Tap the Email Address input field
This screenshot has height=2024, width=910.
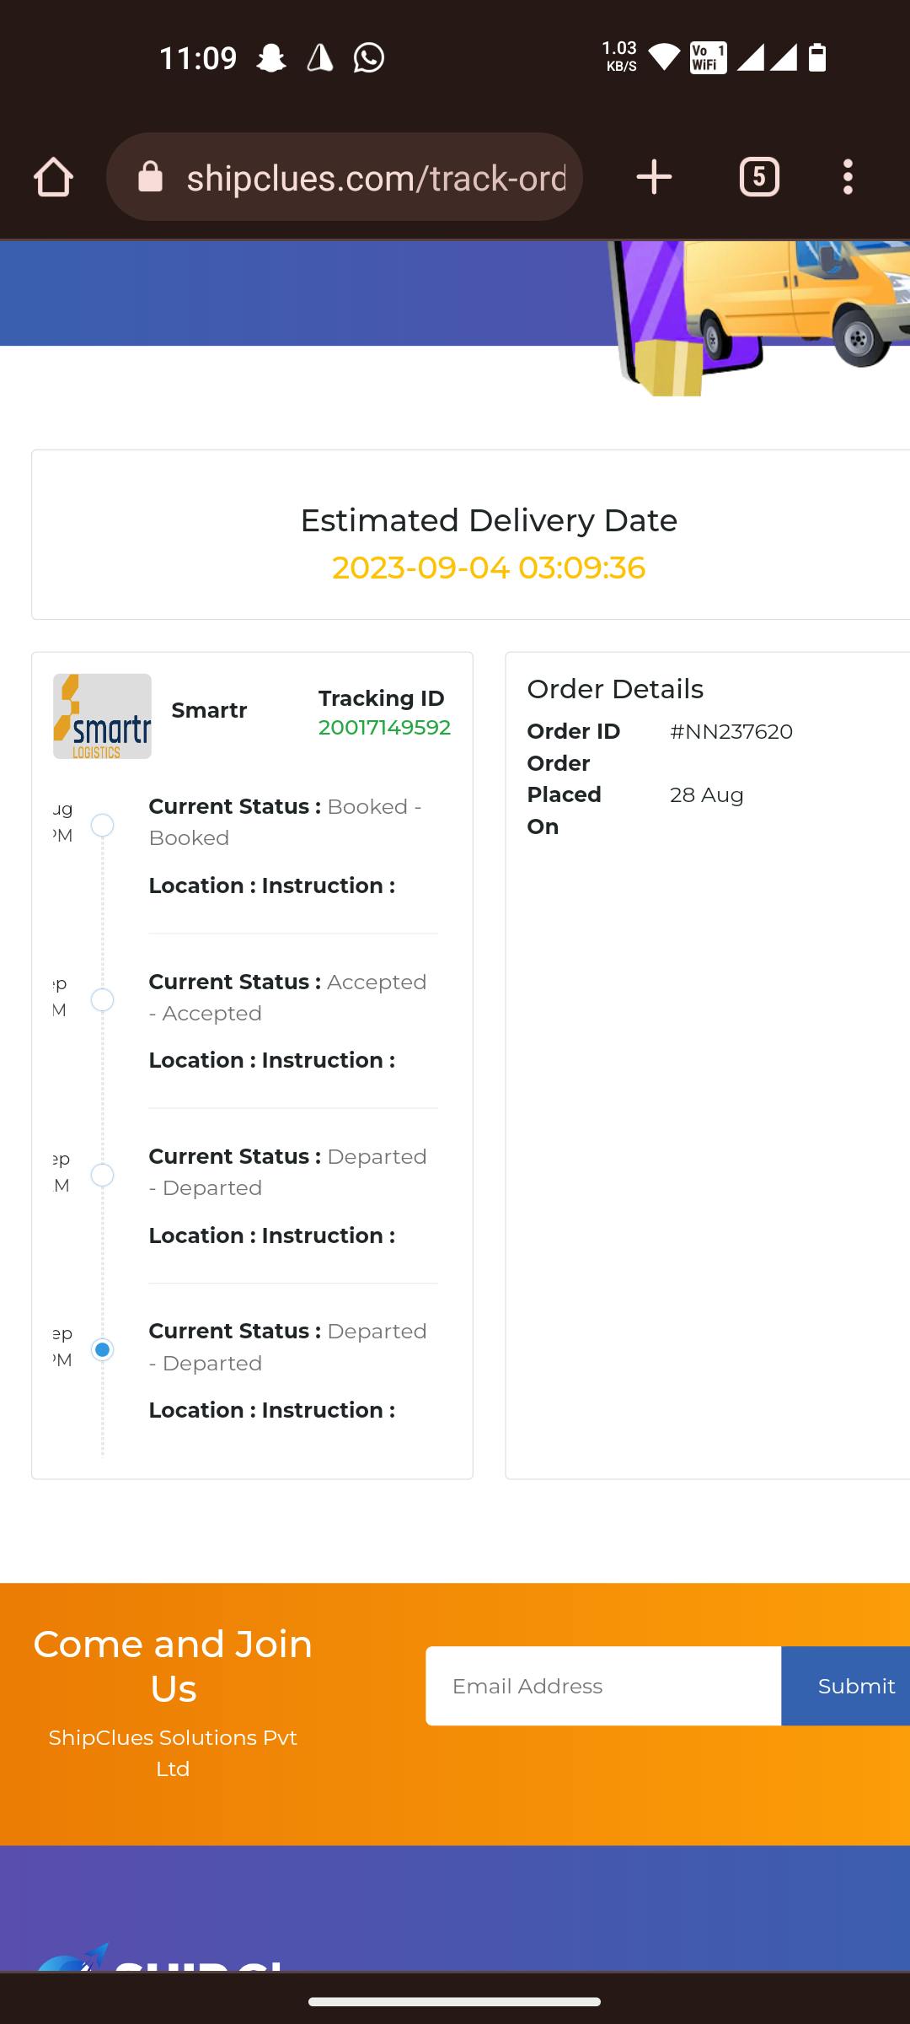[603, 1686]
